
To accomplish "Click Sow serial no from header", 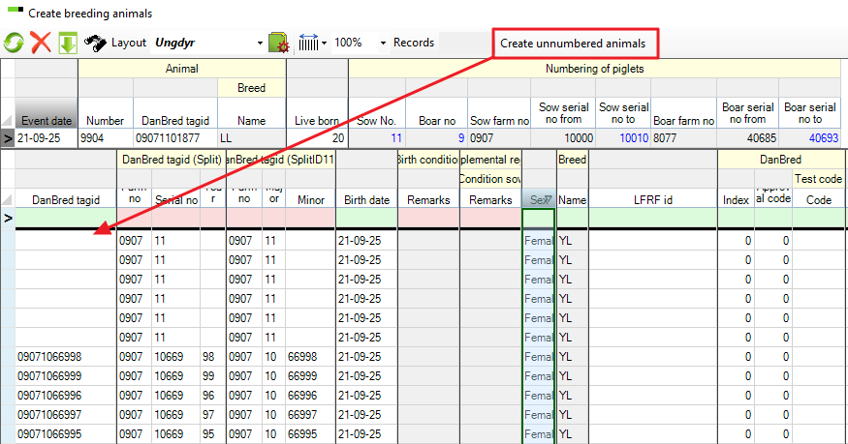I will pos(563,113).
